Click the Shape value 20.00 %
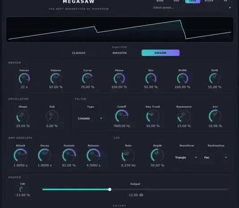The image size is (239, 208). pos(23,126)
